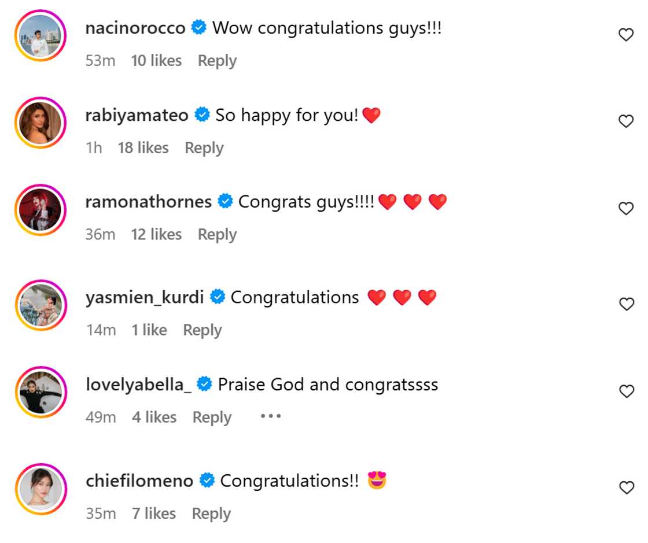The height and width of the screenshot is (543, 648).
Task: Heart yasmien_kurdi's Congratulations comment
Action: tap(626, 305)
